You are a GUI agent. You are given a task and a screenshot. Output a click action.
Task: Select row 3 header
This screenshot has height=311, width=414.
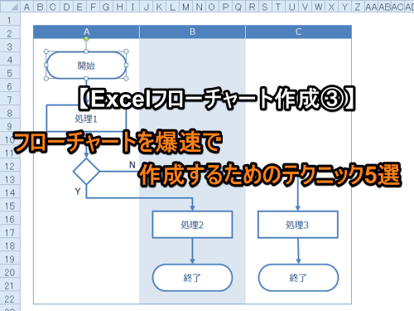pos(10,46)
